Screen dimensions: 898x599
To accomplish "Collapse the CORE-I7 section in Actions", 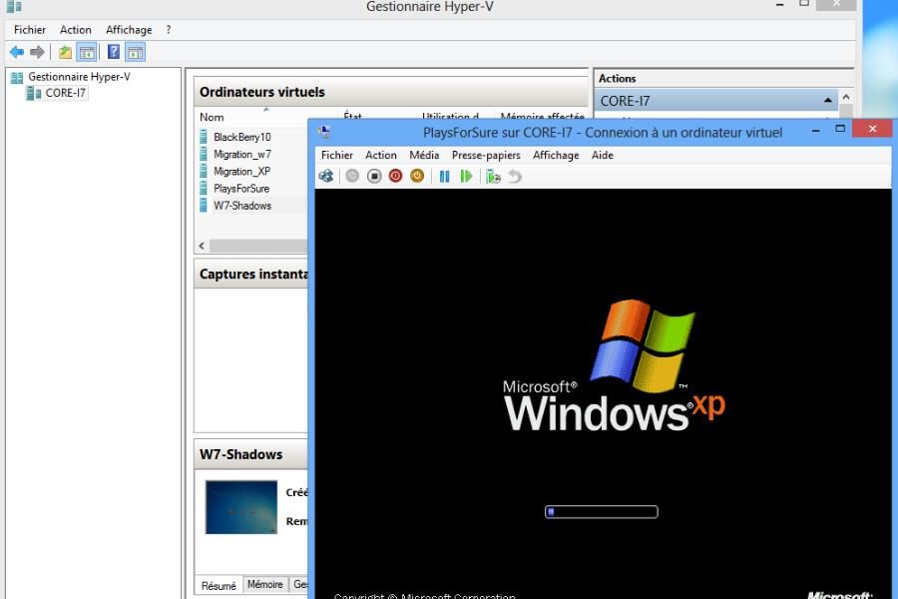I will (828, 101).
